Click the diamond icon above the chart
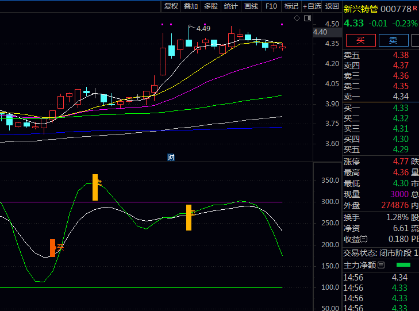This screenshot has height=311, width=419. (x=297, y=18)
